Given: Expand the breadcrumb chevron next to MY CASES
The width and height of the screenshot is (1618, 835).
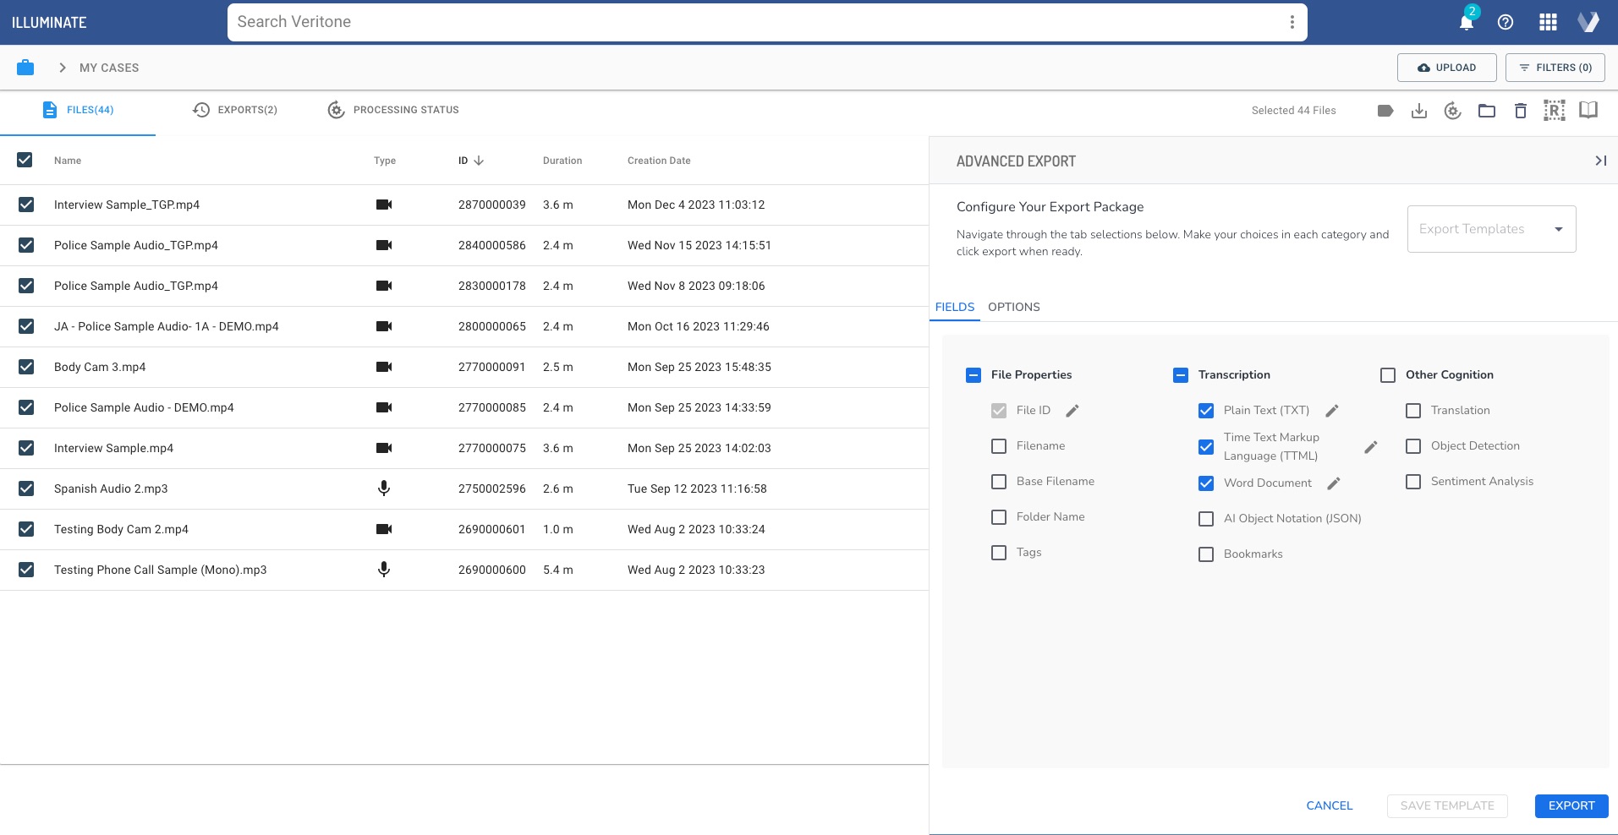Looking at the screenshot, I should tap(62, 67).
